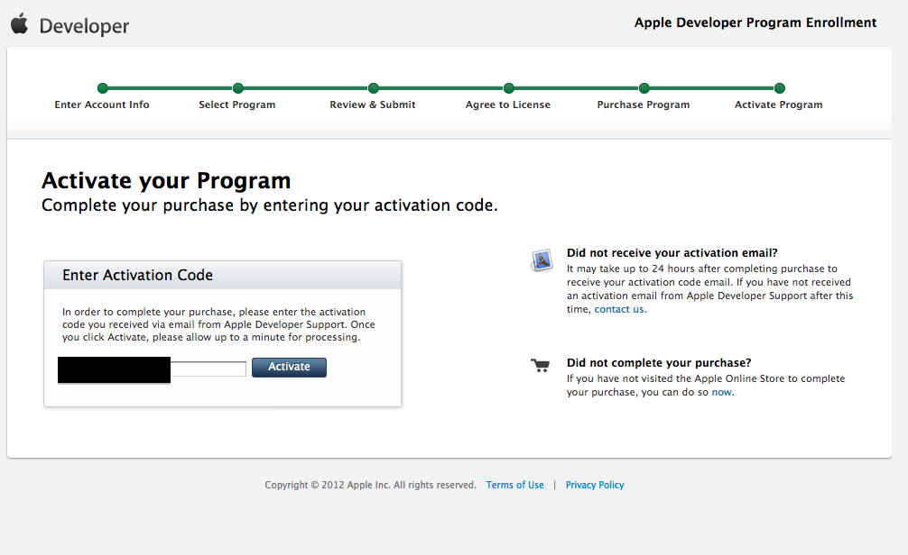
Task: Open the contact us link
Action: point(619,309)
